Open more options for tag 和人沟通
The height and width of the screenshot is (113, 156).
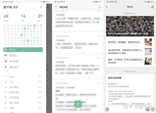point(40,103)
